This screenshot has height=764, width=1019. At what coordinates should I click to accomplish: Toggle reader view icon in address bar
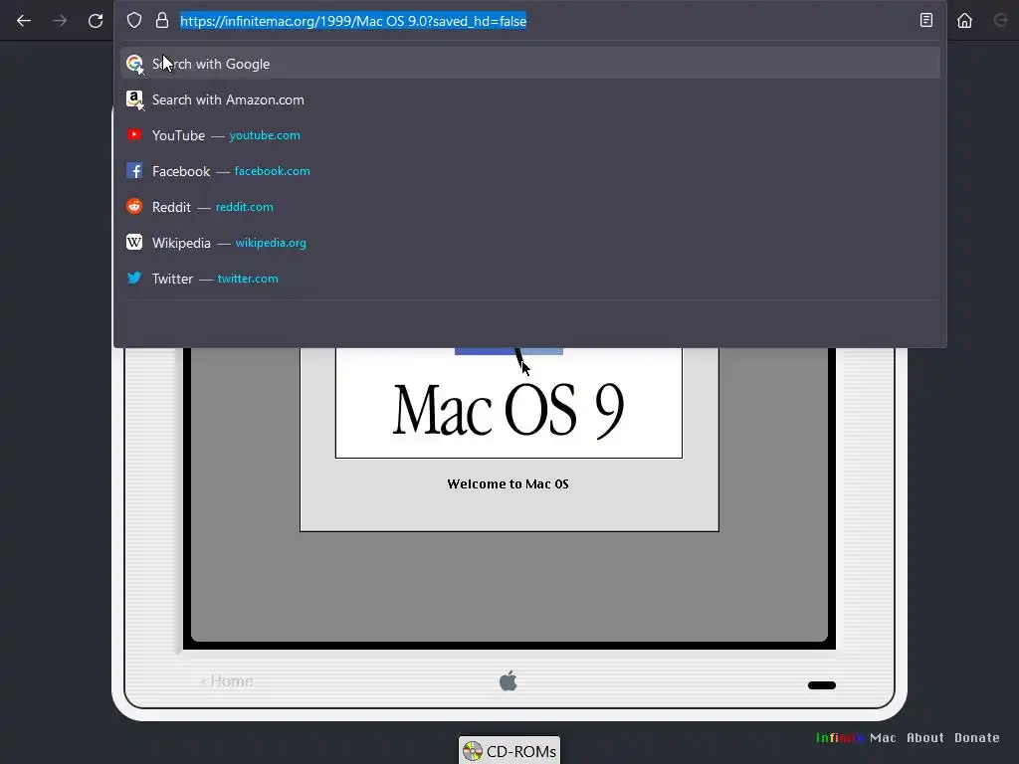coord(926,20)
